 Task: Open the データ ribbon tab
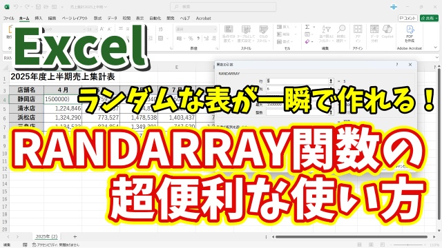point(112,19)
